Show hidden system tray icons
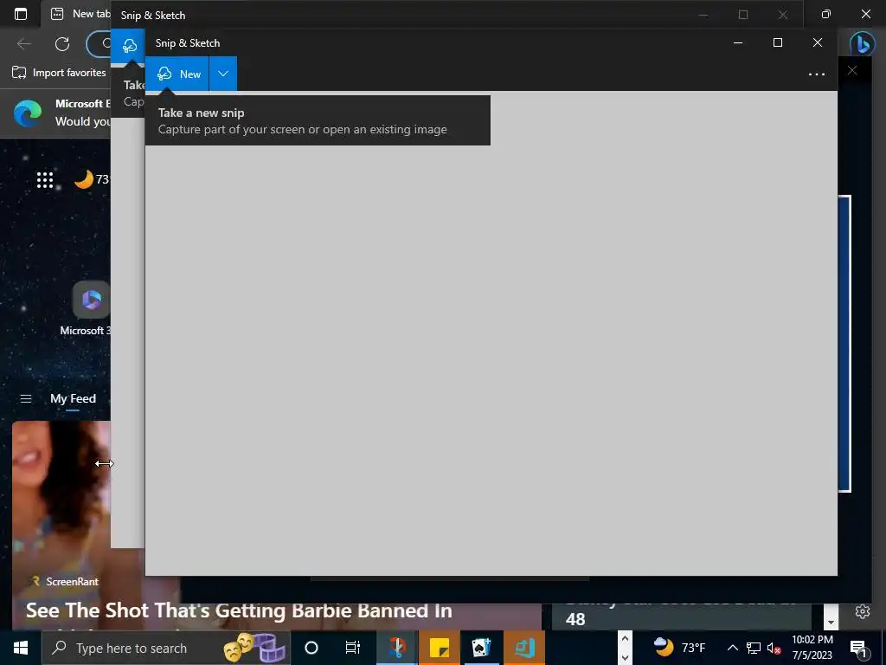886x665 pixels. click(732, 648)
